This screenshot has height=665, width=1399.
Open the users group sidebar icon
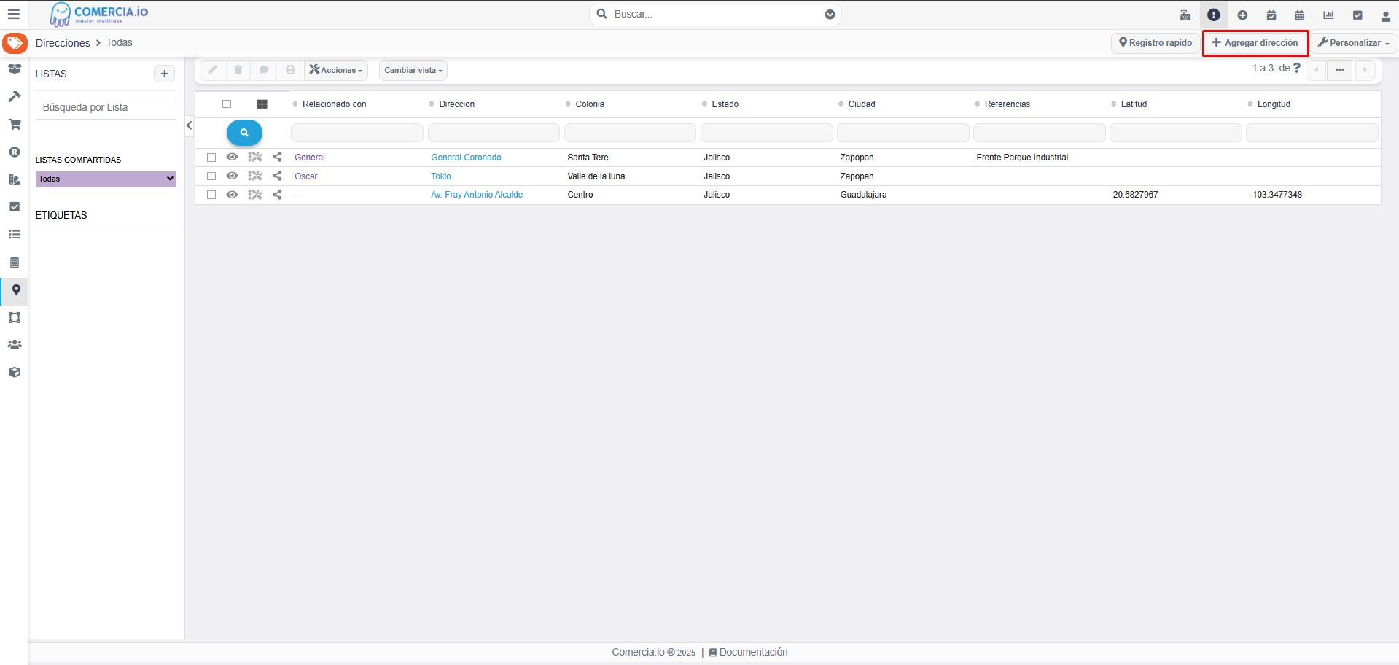tap(15, 345)
